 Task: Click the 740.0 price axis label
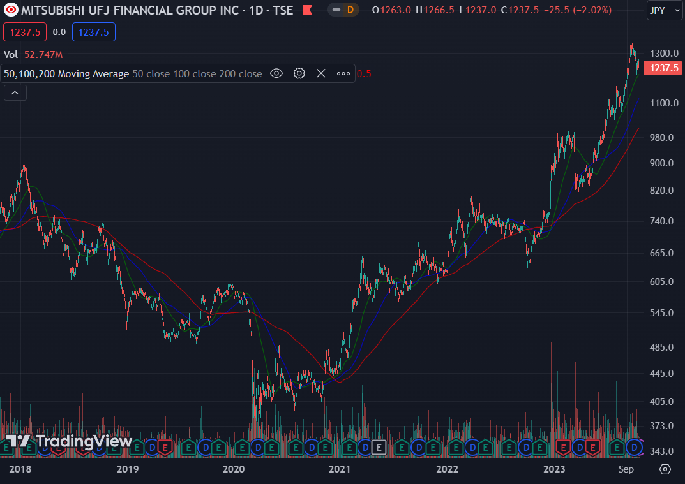tap(661, 221)
